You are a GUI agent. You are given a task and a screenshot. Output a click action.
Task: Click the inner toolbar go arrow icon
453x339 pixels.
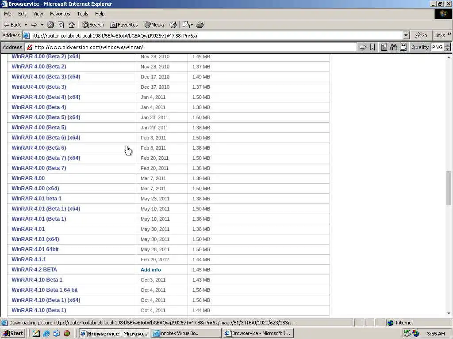(x=363, y=47)
